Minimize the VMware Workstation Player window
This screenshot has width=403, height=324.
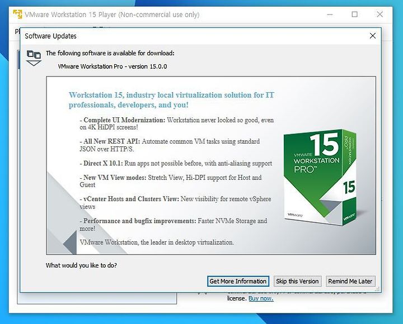pyautogui.click(x=330, y=14)
